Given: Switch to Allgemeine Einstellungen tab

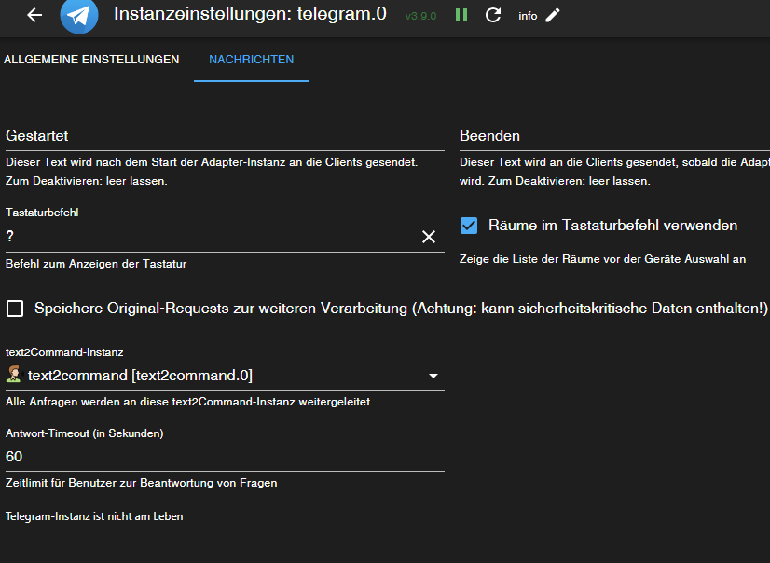Looking at the screenshot, I should (91, 60).
